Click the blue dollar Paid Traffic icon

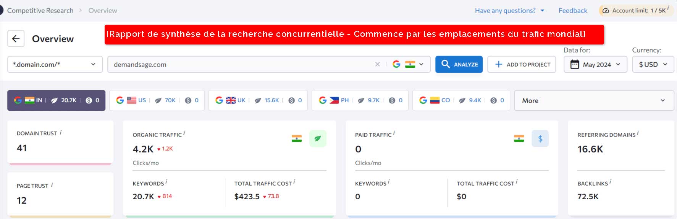540,138
